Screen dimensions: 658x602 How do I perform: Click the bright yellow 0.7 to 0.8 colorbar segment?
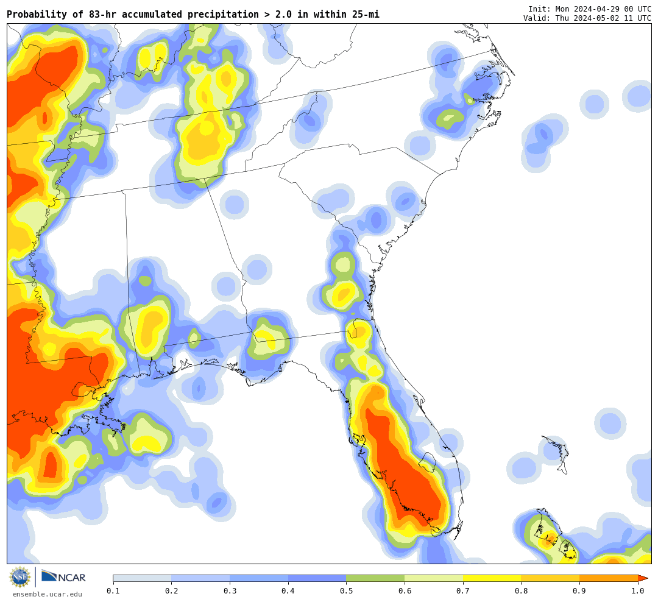[x=492, y=578]
